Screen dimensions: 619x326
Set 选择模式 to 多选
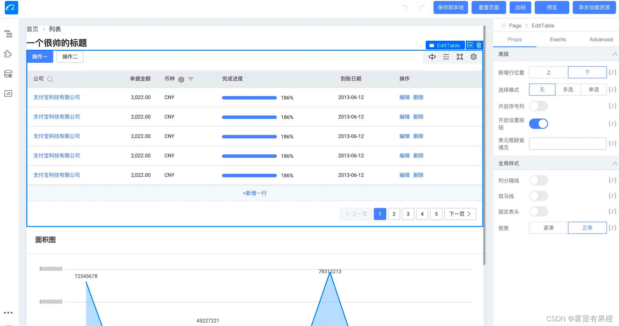click(x=568, y=90)
